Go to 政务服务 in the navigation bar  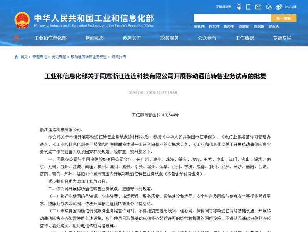170,38
